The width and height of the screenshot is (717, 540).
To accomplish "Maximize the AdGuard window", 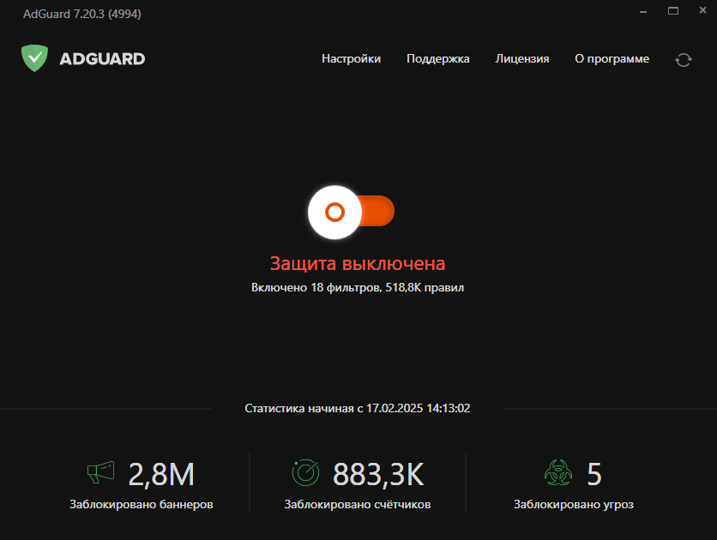I will (x=673, y=11).
